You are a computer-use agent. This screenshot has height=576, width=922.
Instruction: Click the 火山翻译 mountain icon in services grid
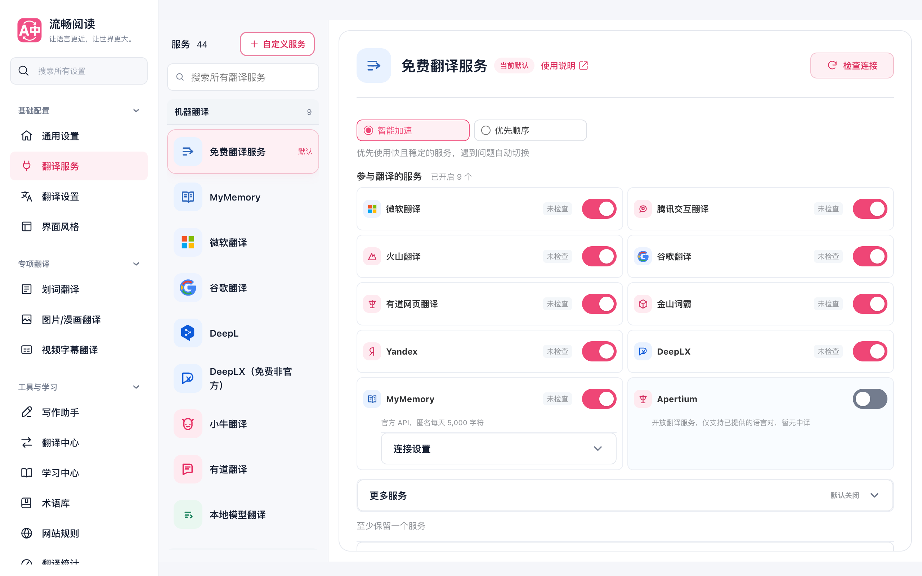click(x=372, y=256)
